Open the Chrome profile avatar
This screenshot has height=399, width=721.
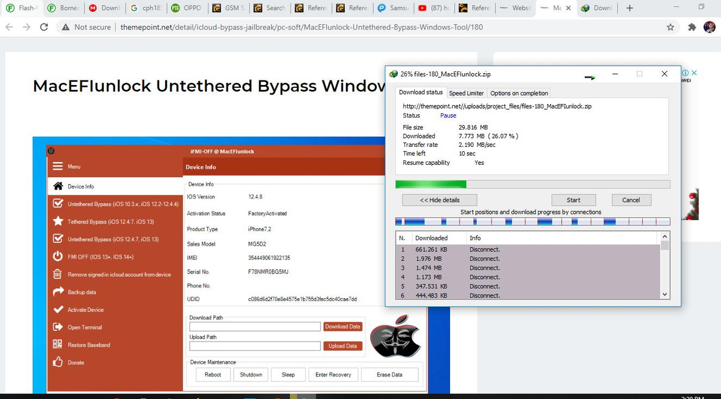(x=709, y=27)
